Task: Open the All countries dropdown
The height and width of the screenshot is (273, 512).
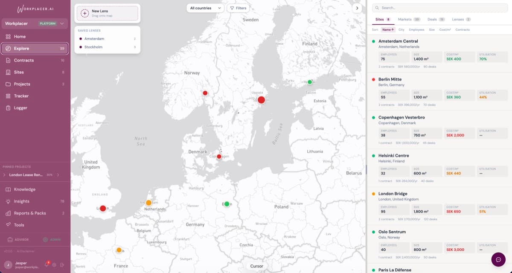Action: pyautogui.click(x=205, y=8)
